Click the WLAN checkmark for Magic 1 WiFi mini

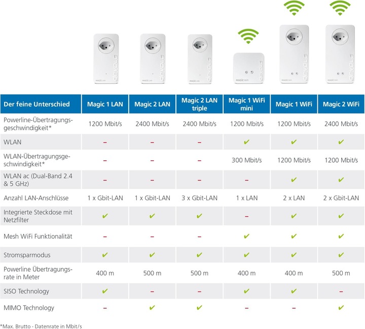click(x=246, y=142)
